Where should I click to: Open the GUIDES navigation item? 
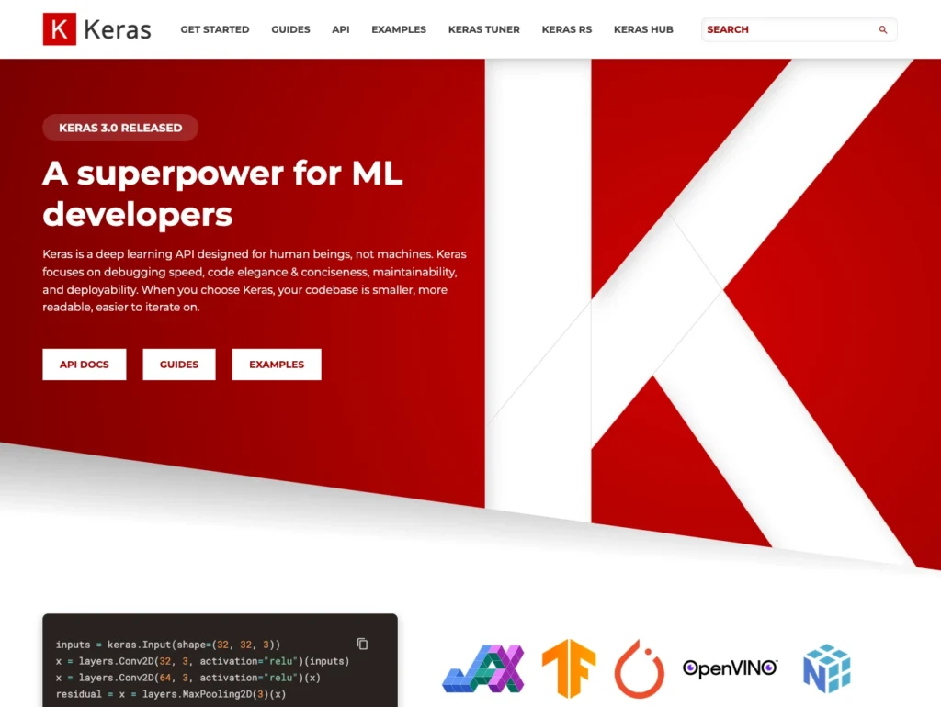290,29
